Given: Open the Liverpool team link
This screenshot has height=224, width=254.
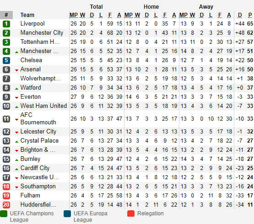Looking at the screenshot, I should (x=32, y=24).
